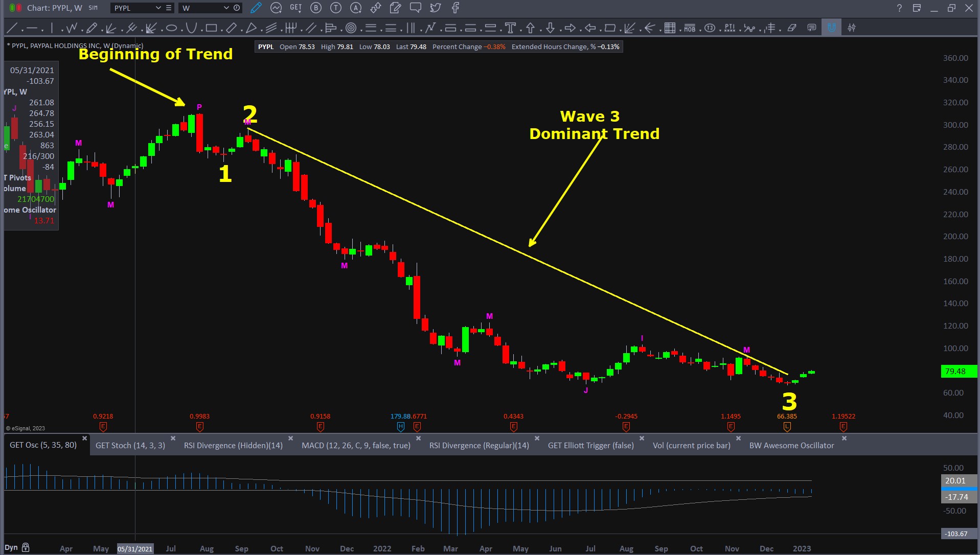Open the MACD indicator tab
The image size is (980, 555).
(356, 446)
